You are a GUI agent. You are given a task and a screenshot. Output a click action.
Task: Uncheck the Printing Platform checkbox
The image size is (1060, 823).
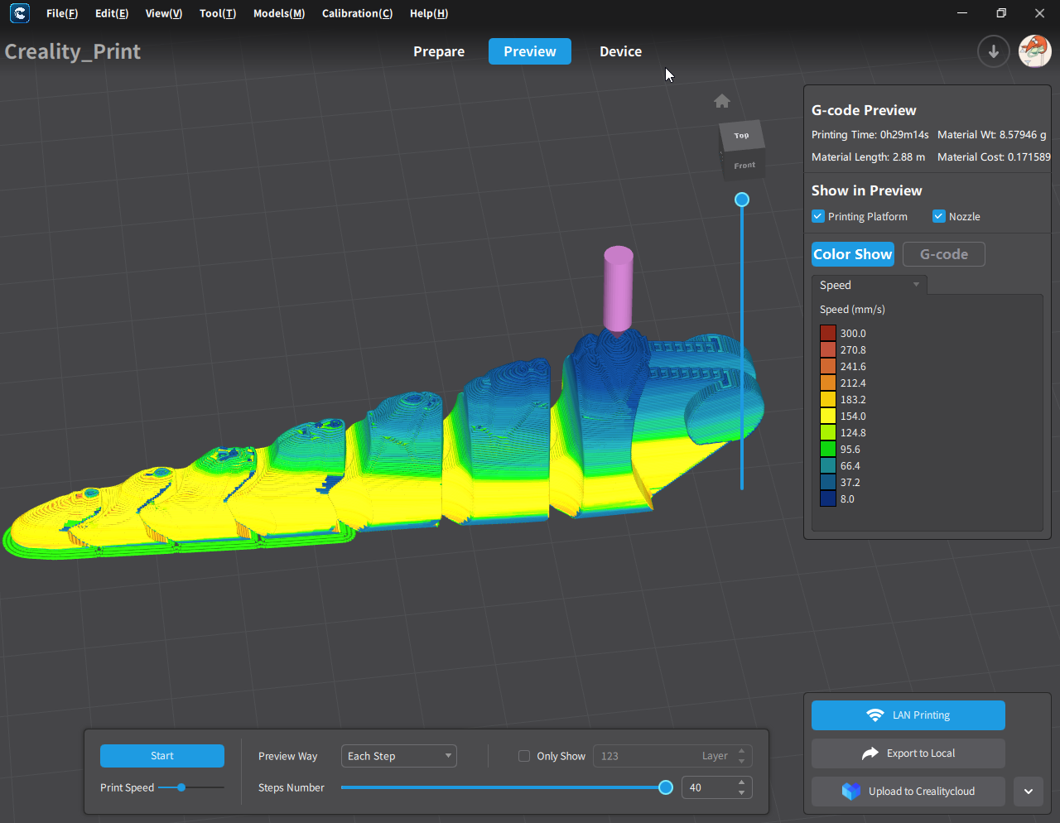pyautogui.click(x=818, y=217)
